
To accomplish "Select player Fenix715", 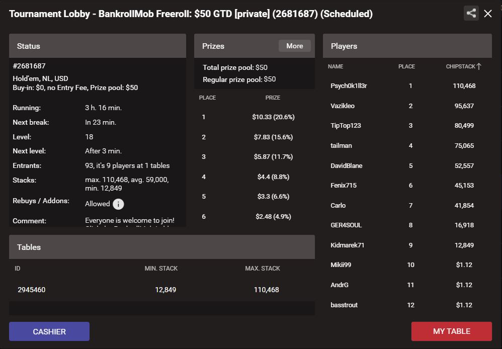I will [x=344, y=186].
